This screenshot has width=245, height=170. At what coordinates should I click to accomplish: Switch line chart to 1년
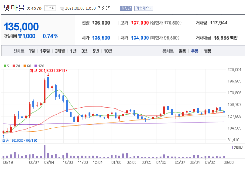(x=73, y=51)
